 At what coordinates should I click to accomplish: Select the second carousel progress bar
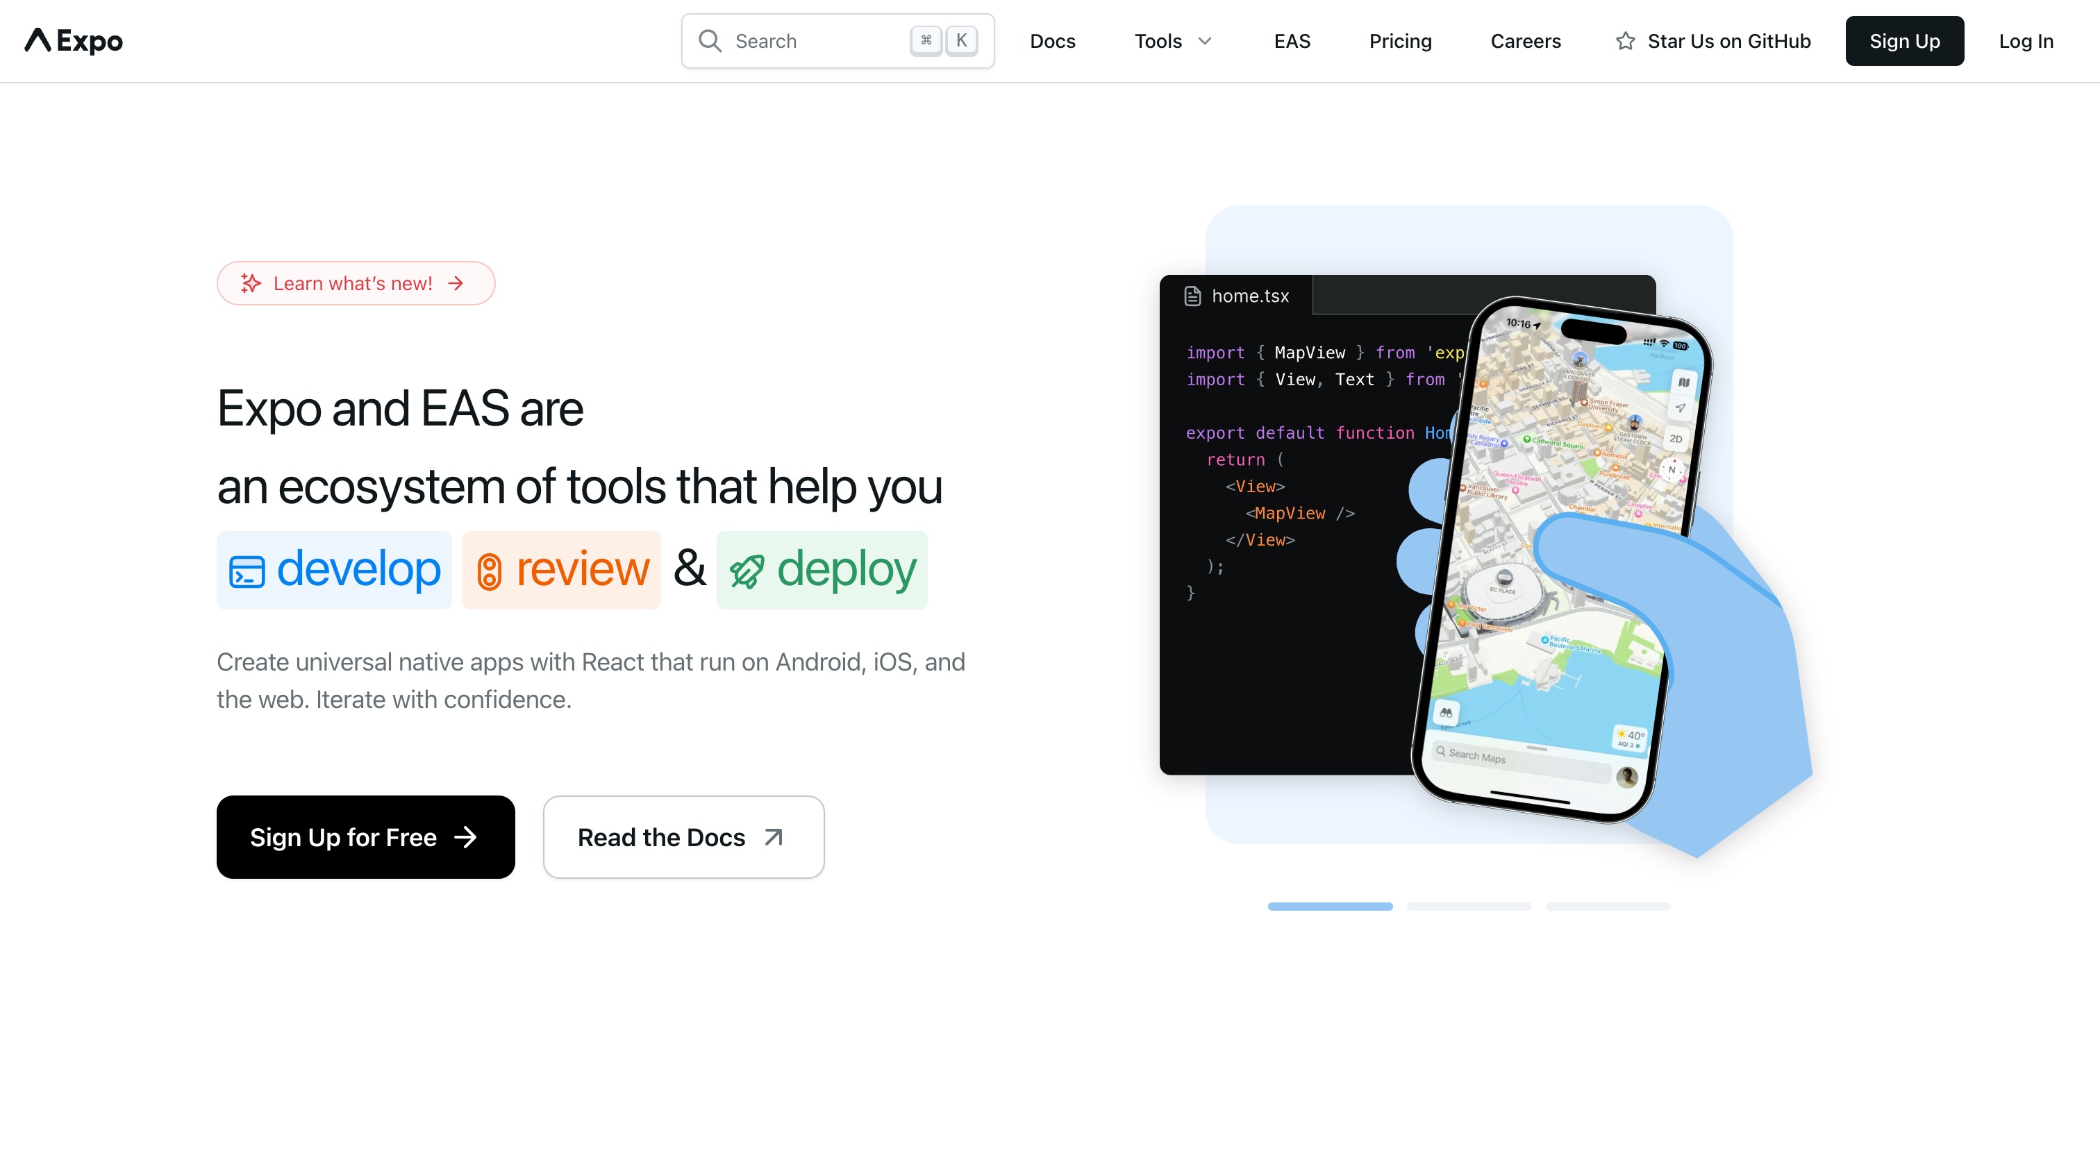(x=1468, y=906)
